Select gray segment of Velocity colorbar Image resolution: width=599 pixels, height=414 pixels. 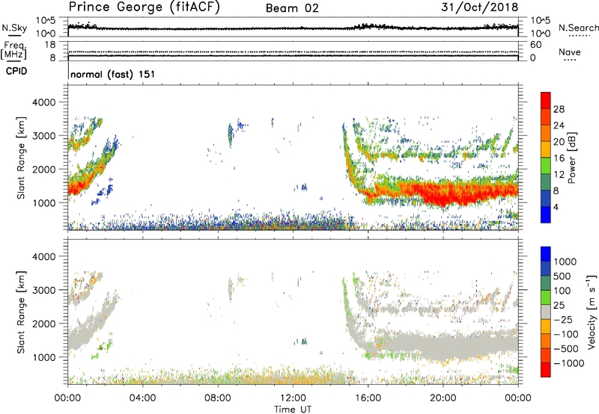coord(546,312)
